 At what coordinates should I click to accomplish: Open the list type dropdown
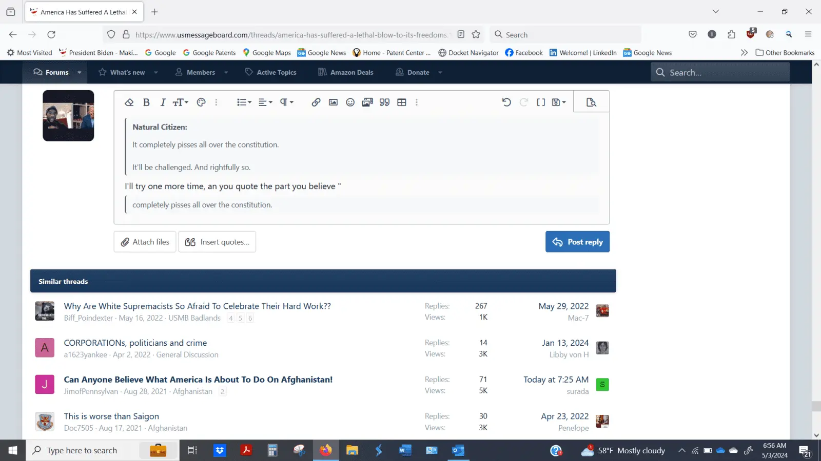tap(244, 102)
